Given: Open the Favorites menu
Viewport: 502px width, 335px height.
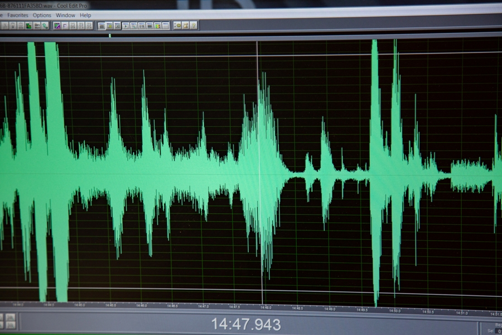Looking at the screenshot, I should point(18,15).
